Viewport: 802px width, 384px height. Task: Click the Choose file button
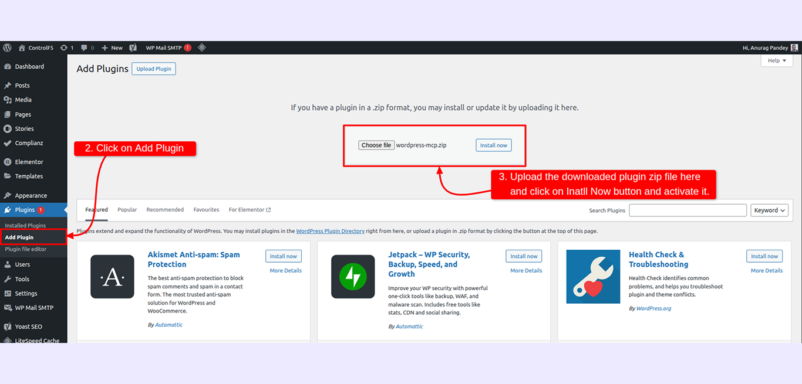(x=376, y=145)
